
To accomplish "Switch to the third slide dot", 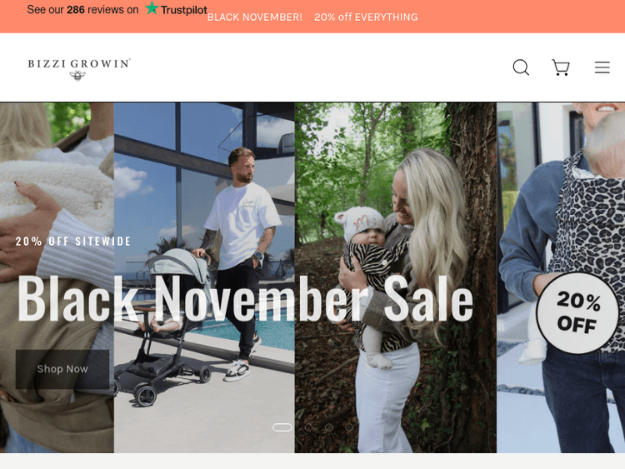I will [x=329, y=427].
